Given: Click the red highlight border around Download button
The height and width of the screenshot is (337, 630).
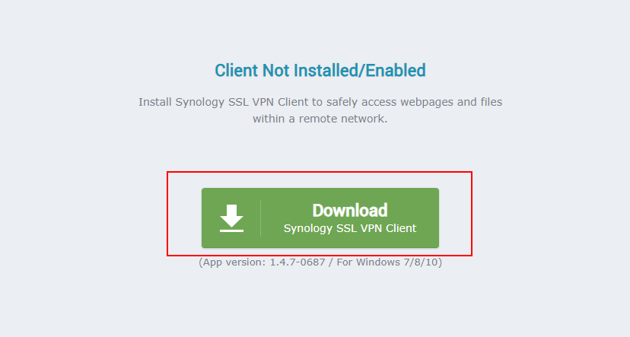Looking at the screenshot, I should pyautogui.click(x=320, y=173).
